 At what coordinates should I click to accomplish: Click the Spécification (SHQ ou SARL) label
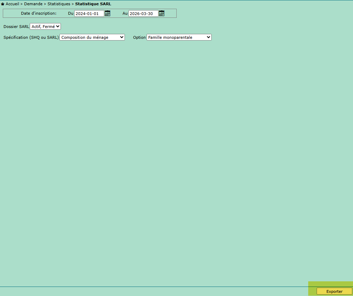[31, 37]
